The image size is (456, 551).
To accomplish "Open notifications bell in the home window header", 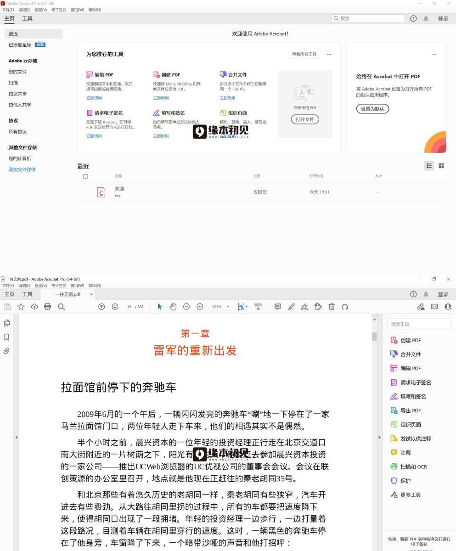I will pos(426,18).
